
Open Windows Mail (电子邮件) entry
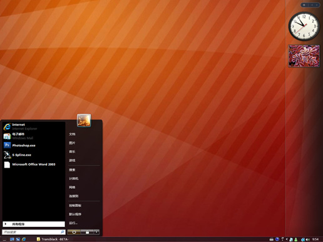[33, 136]
